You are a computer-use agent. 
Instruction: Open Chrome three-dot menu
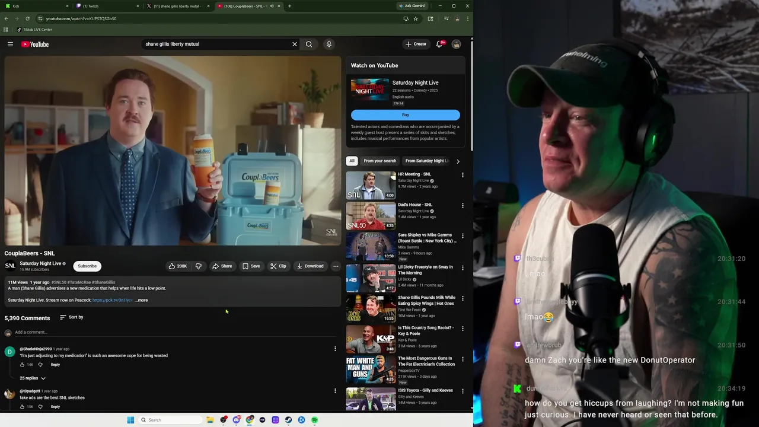click(x=468, y=18)
